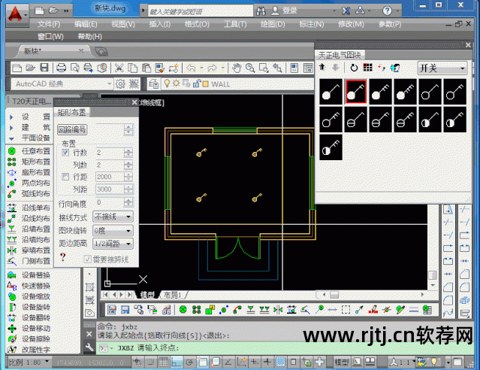Viewport: 480px width, 370px height.
Task: Open the 图块旋转 dropdown
Action: pyautogui.click(x=113, y=231)
